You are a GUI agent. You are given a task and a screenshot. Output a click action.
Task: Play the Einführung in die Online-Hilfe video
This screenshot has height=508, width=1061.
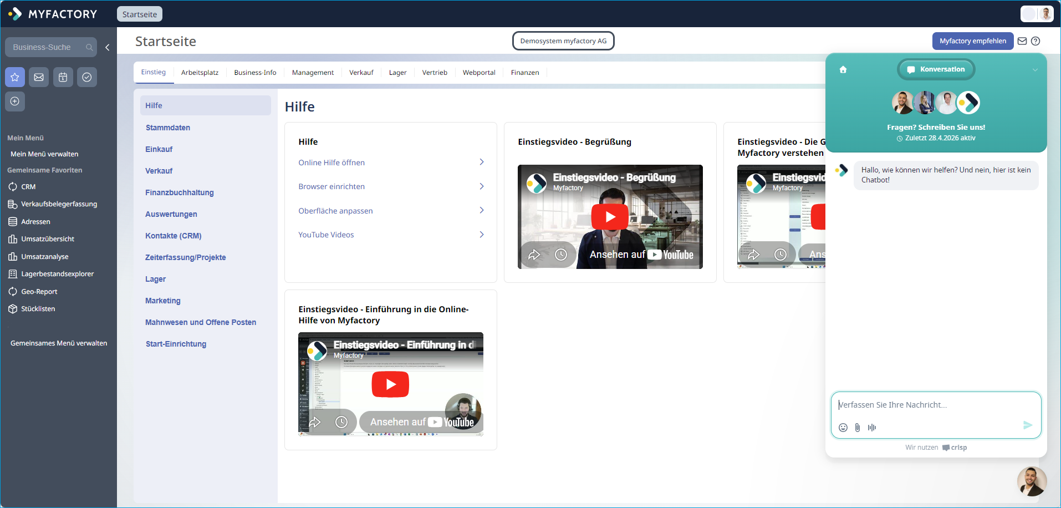pyautogui.click(x=390, y=384)
